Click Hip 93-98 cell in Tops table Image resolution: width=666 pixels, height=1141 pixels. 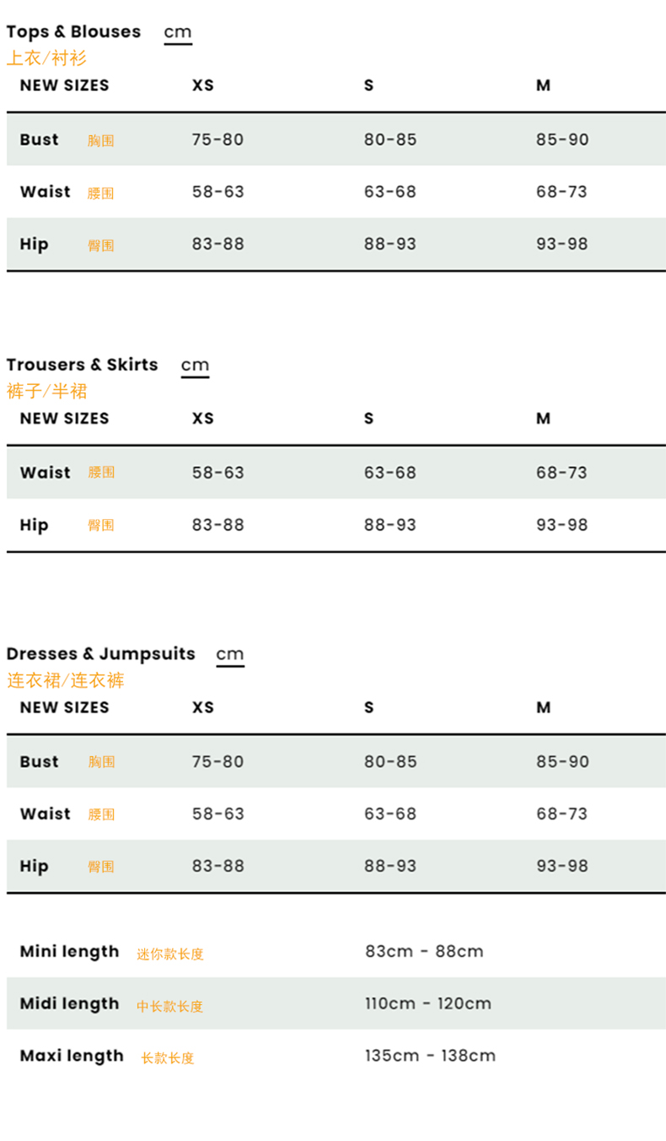tap(562, 244)
